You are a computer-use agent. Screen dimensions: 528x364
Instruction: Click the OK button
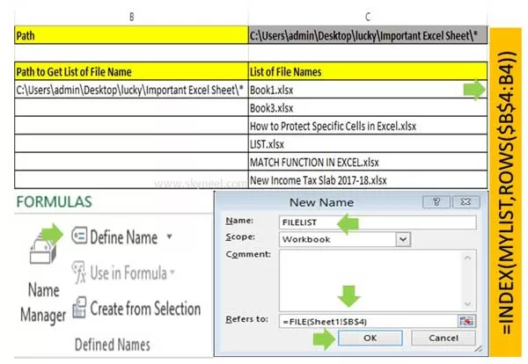point(370,339)
